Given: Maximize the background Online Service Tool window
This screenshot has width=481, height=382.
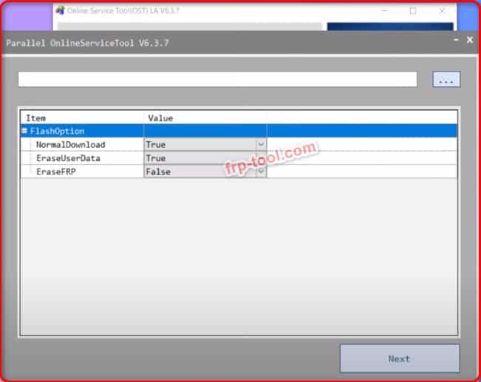Looking at the screenshot, I should (x=413, y=11).
